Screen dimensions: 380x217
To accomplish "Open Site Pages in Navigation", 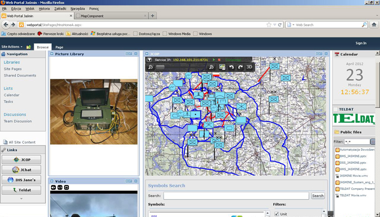I will [12, 69].
